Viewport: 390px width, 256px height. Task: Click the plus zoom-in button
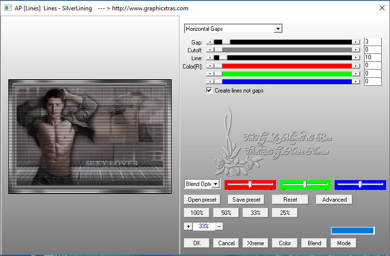click(188, 227)
